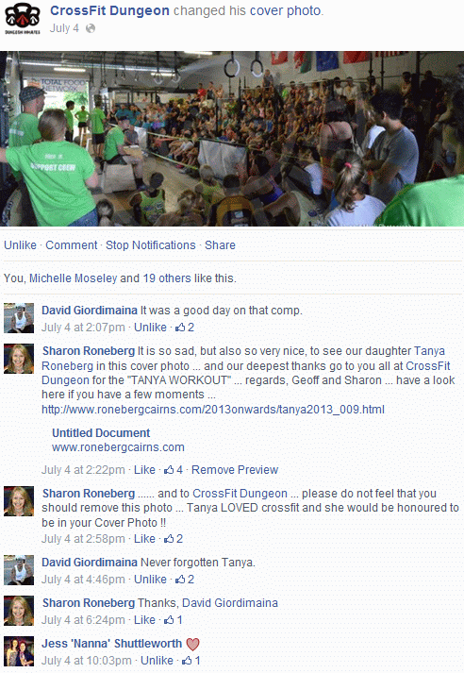This screenshot has width=464, height=673.
Task: Unlike the cover photo post
Action: (x=20, y=245)
